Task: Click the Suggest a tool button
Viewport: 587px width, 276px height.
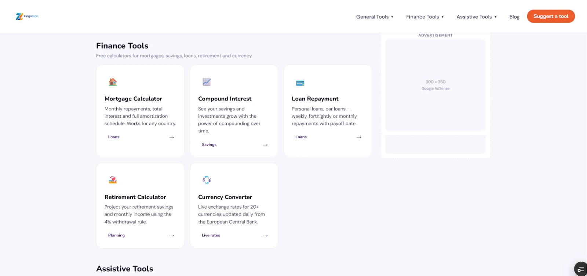Action: point(551,16)
